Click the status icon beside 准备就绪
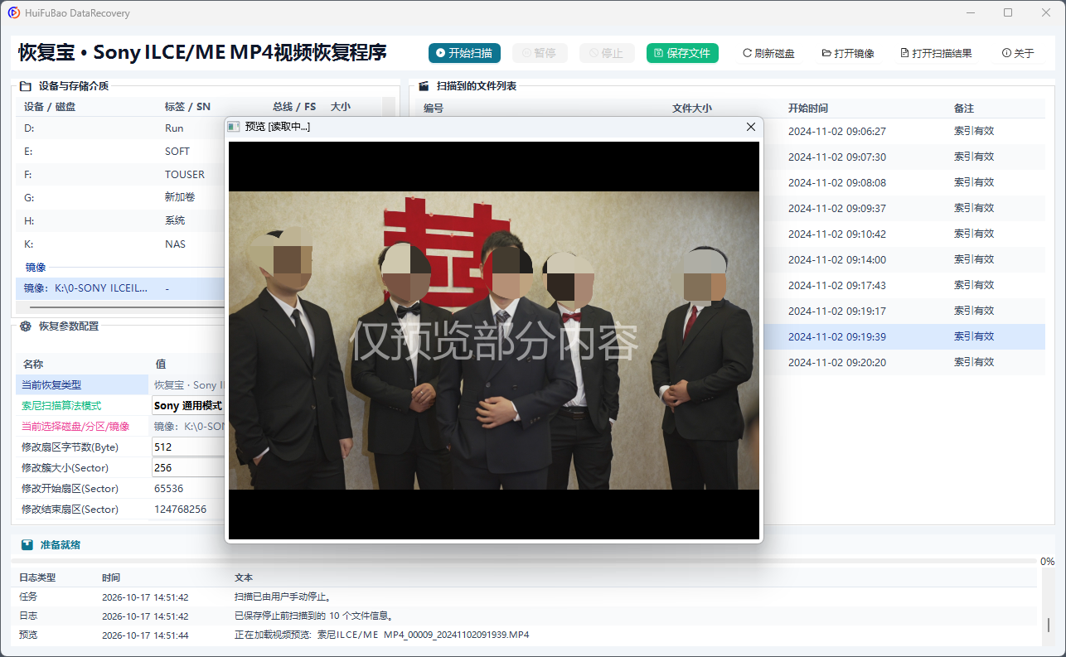 point(27,545)
